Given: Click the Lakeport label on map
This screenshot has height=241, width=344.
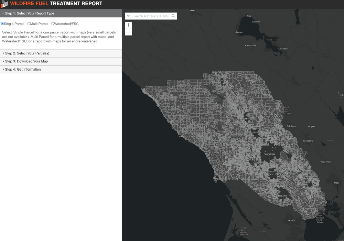Looking at the screenshot, I should (238, 32).
